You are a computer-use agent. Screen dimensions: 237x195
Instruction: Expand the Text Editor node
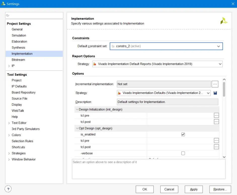pyautogui.click(x=9, y=123)
